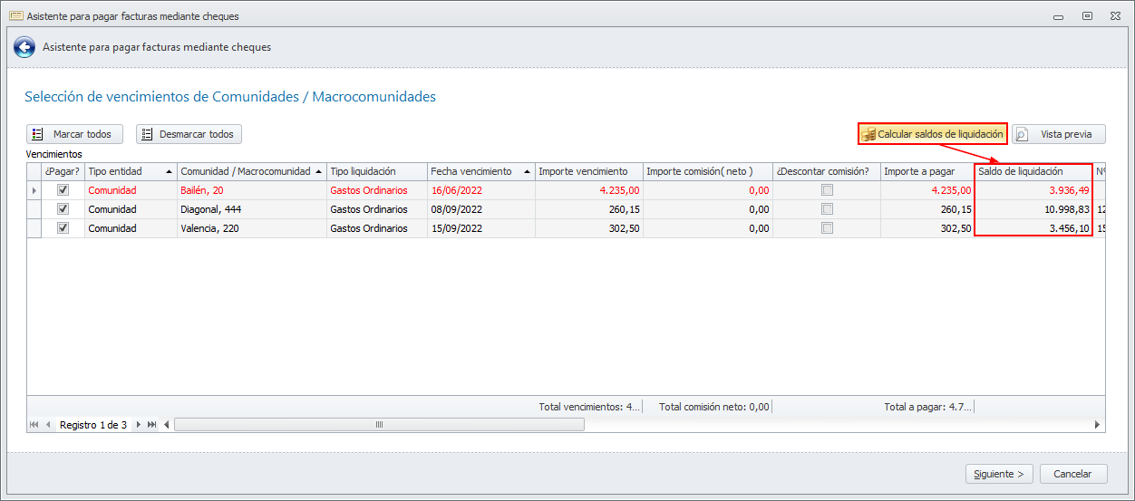Proceed with the Siguiente button
1135x501 pixels.
(998, 474)
